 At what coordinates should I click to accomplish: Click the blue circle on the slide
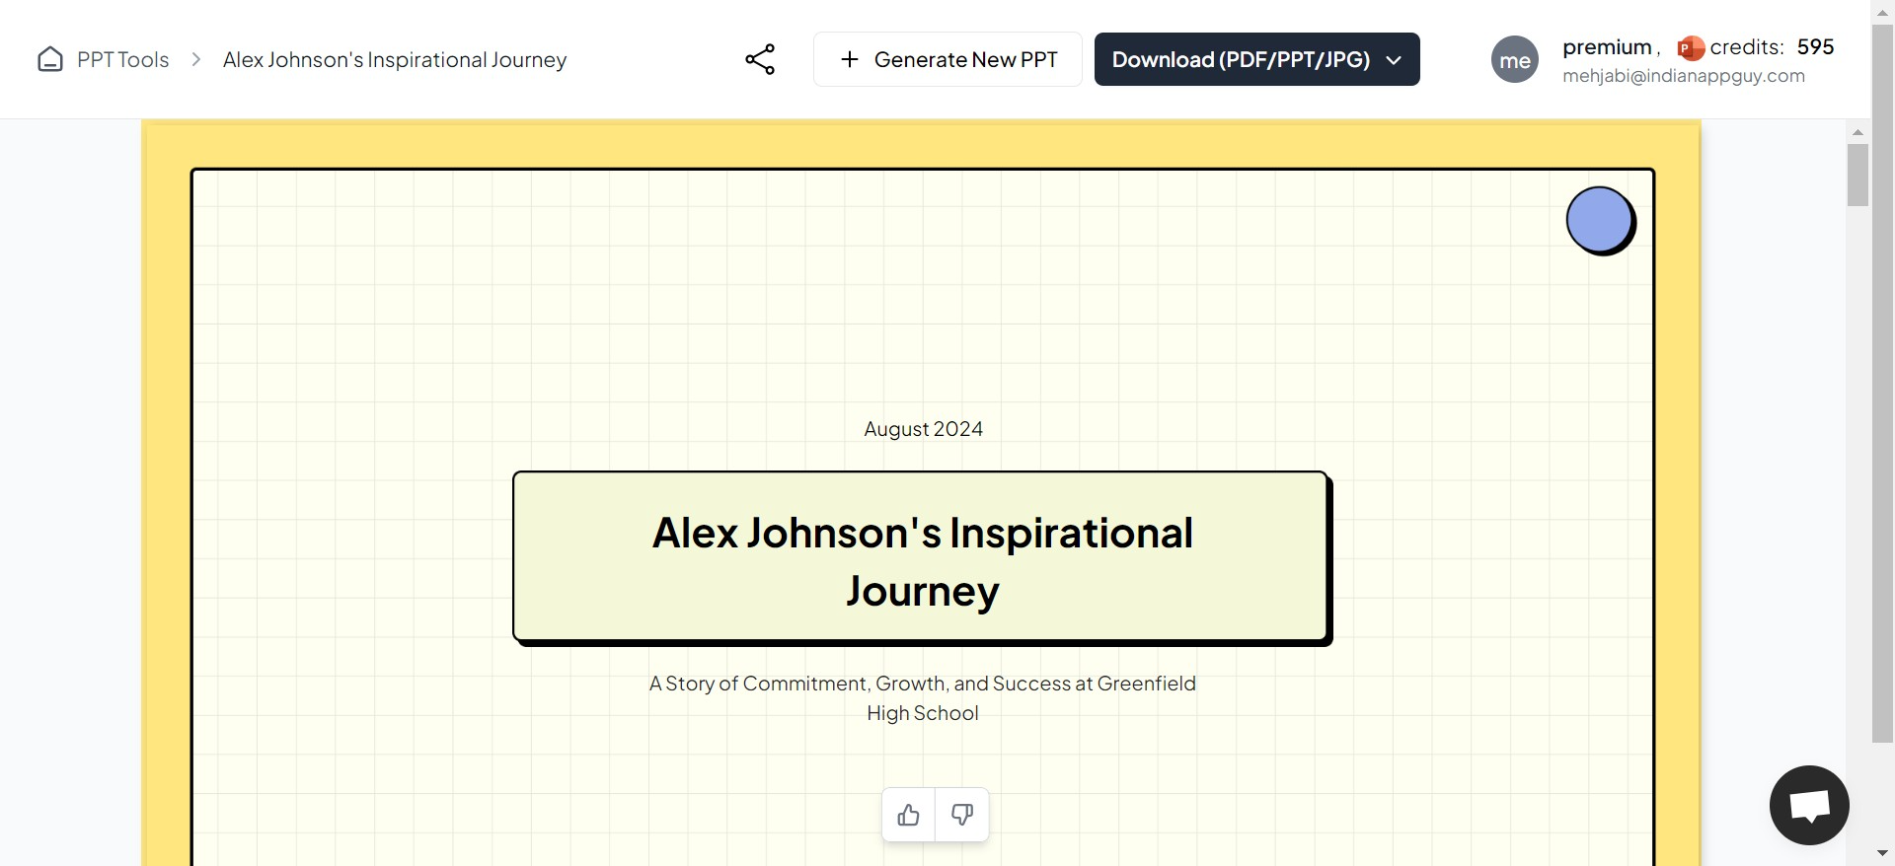coord(1600,220)
